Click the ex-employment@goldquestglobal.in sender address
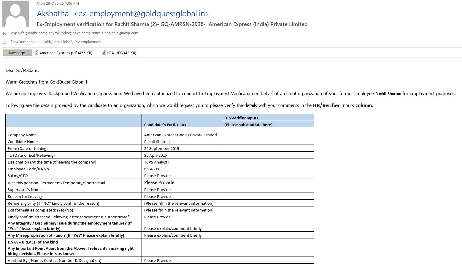462x266 pixels. (141, 14)
